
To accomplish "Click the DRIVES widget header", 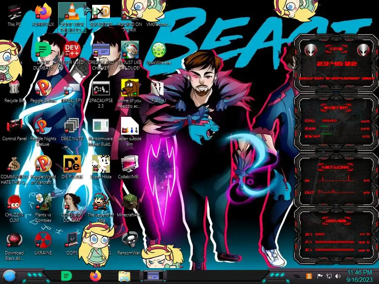I will point(336,221).
